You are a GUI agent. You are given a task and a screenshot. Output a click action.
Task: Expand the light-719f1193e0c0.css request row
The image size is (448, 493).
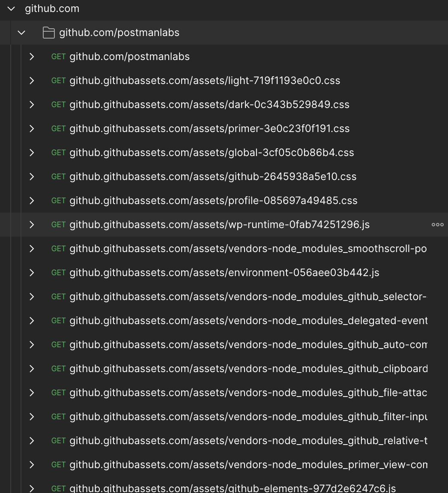pos(32,81)
